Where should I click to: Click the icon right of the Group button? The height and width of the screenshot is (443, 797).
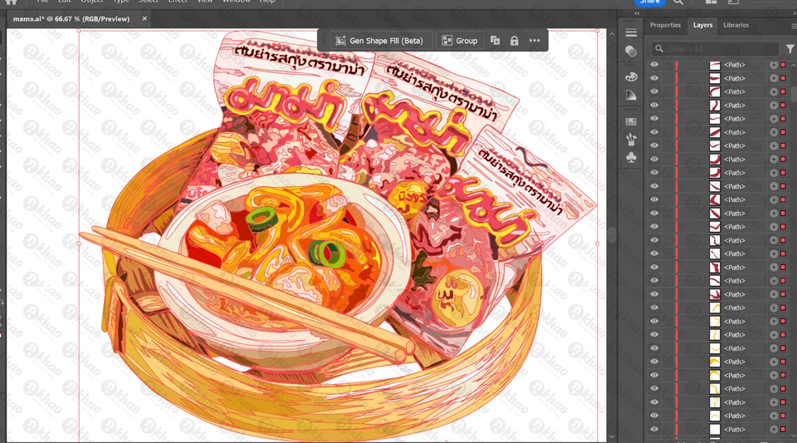click(x=495, y=41)
